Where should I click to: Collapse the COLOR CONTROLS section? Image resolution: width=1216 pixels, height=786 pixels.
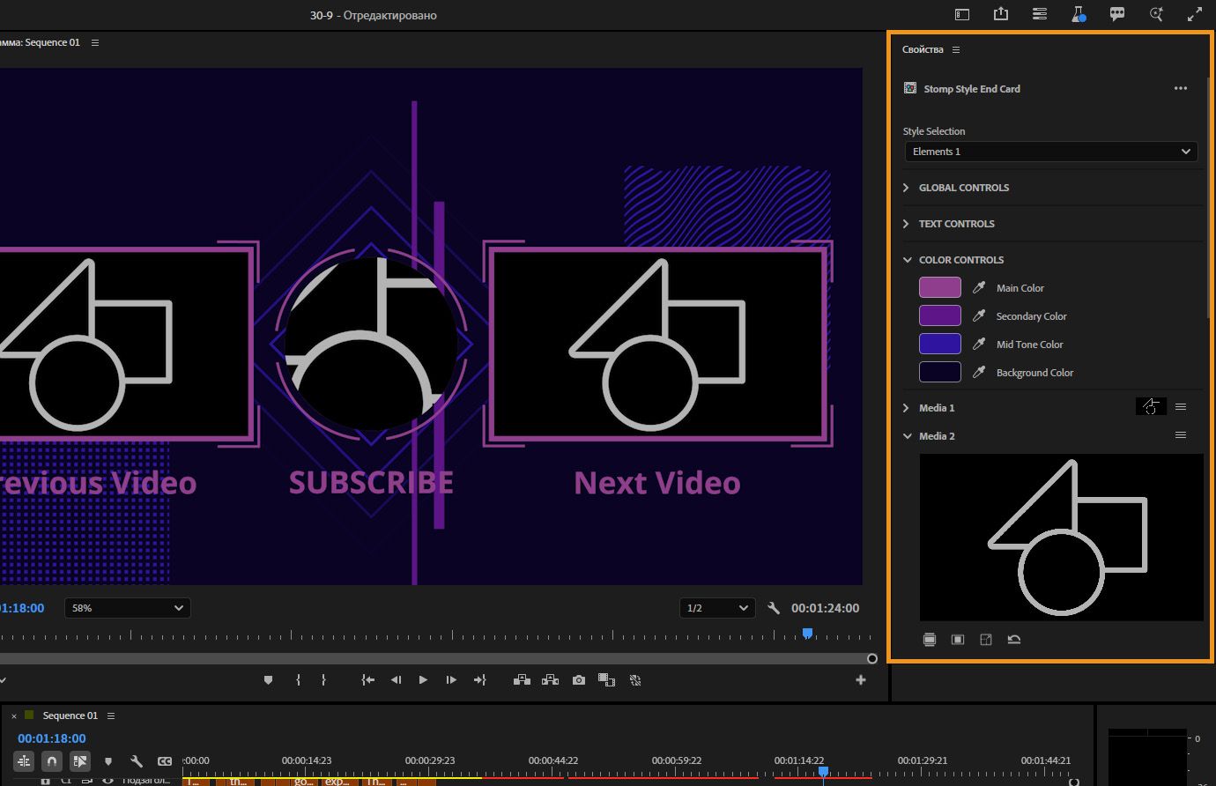tap(907, 260)
